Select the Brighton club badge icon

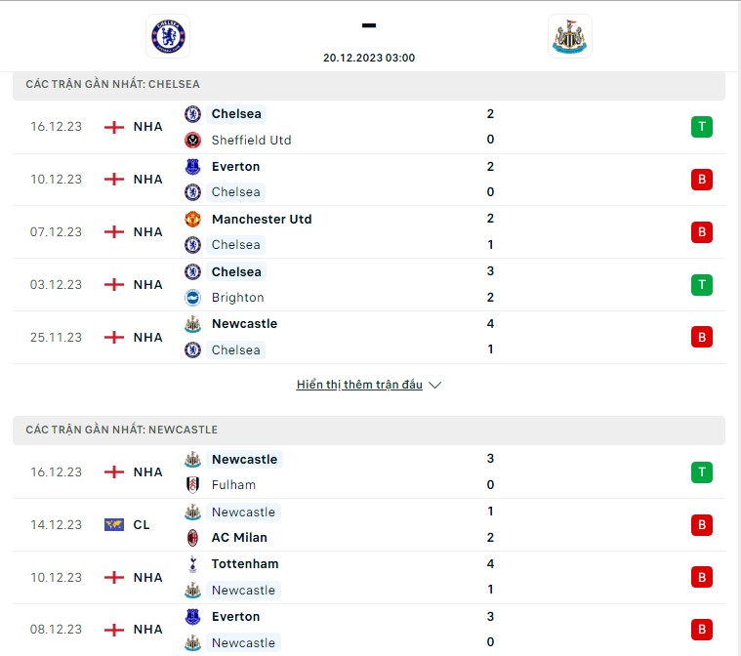[192, 298]
